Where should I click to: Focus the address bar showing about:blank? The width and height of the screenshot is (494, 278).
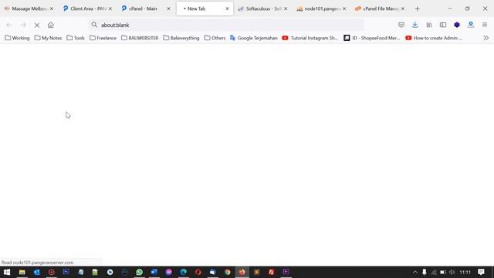(226, 25)
